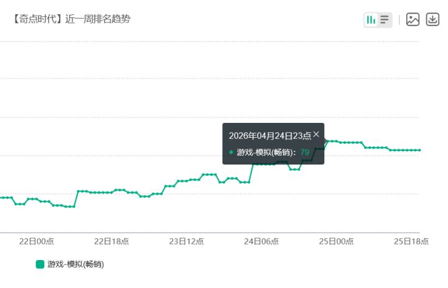Viewport: 448px width, 288px height.
Task: Click the 25日00点 axis label
Action: tap(336, 241)
